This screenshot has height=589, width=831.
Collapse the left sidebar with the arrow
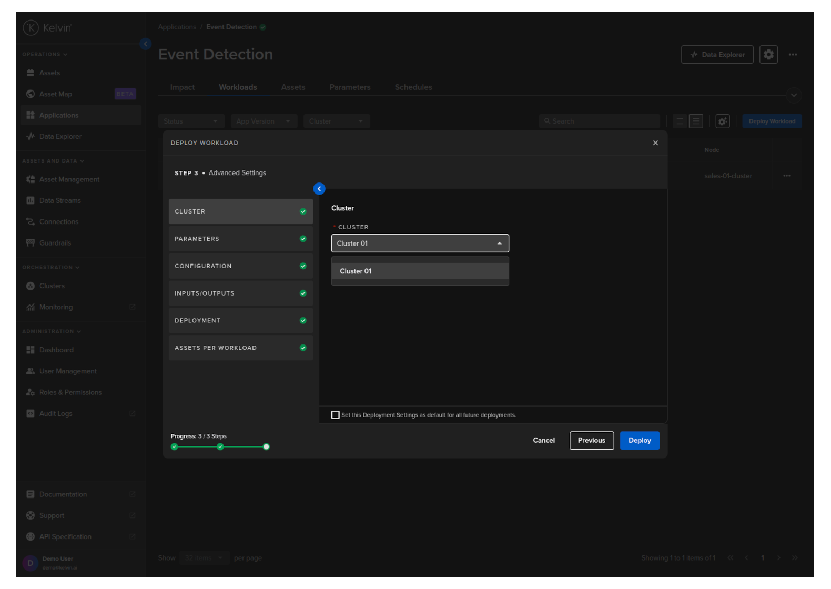click(x=146, y=44)
